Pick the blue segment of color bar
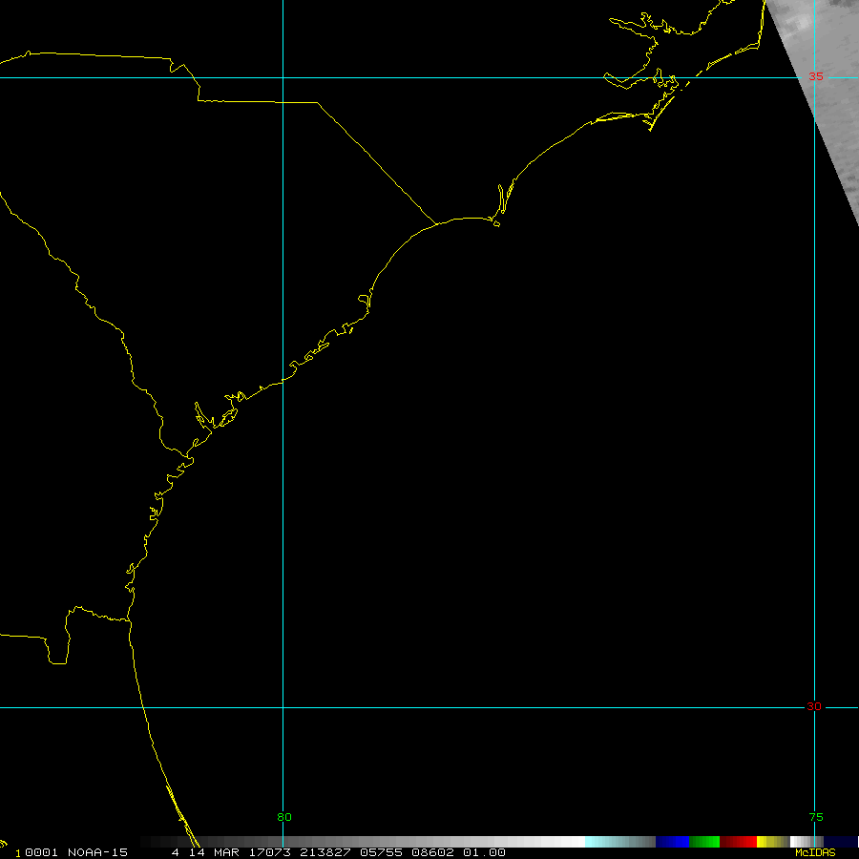The width and height of the screenshot is (859, 859). coord(672,842)
